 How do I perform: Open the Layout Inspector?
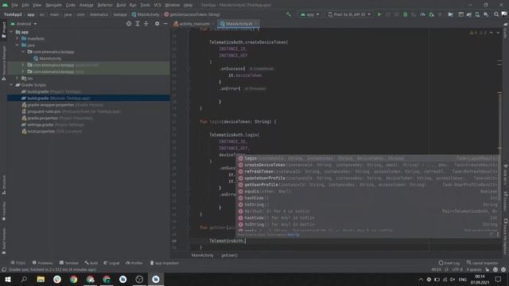click(482, 263)
